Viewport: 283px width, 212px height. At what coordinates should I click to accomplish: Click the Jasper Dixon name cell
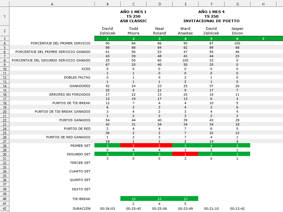(x=237, y=31)
